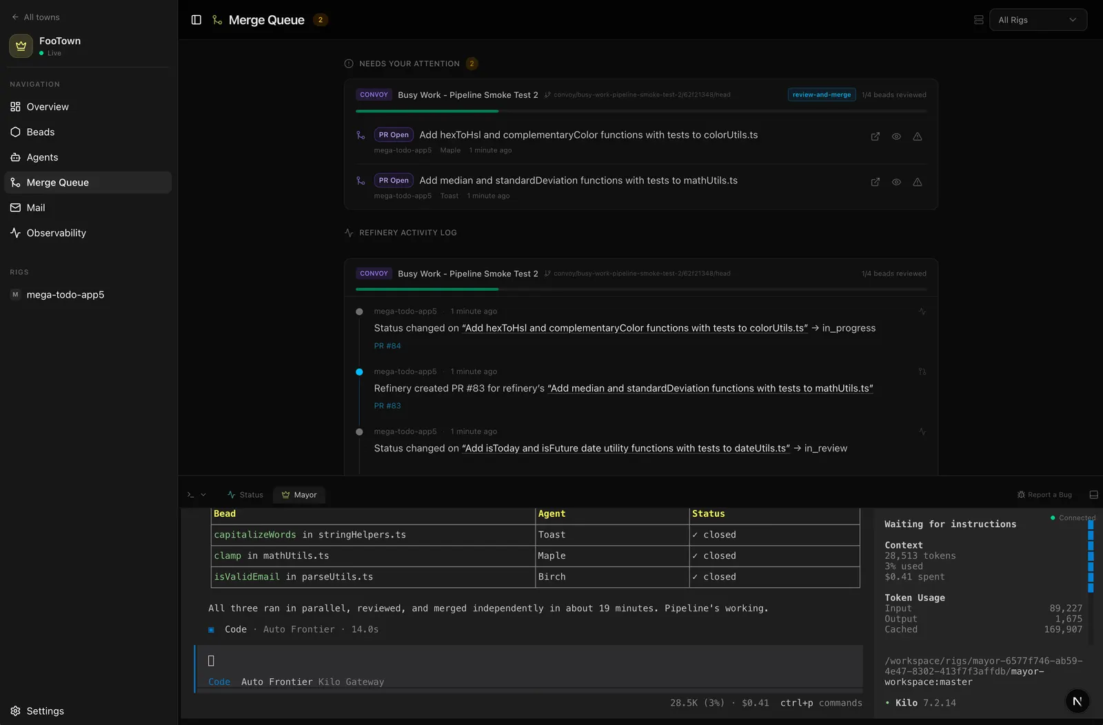Open Mail in navigation

tap(88, 207)
